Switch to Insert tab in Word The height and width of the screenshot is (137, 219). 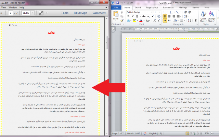point(138,8)
